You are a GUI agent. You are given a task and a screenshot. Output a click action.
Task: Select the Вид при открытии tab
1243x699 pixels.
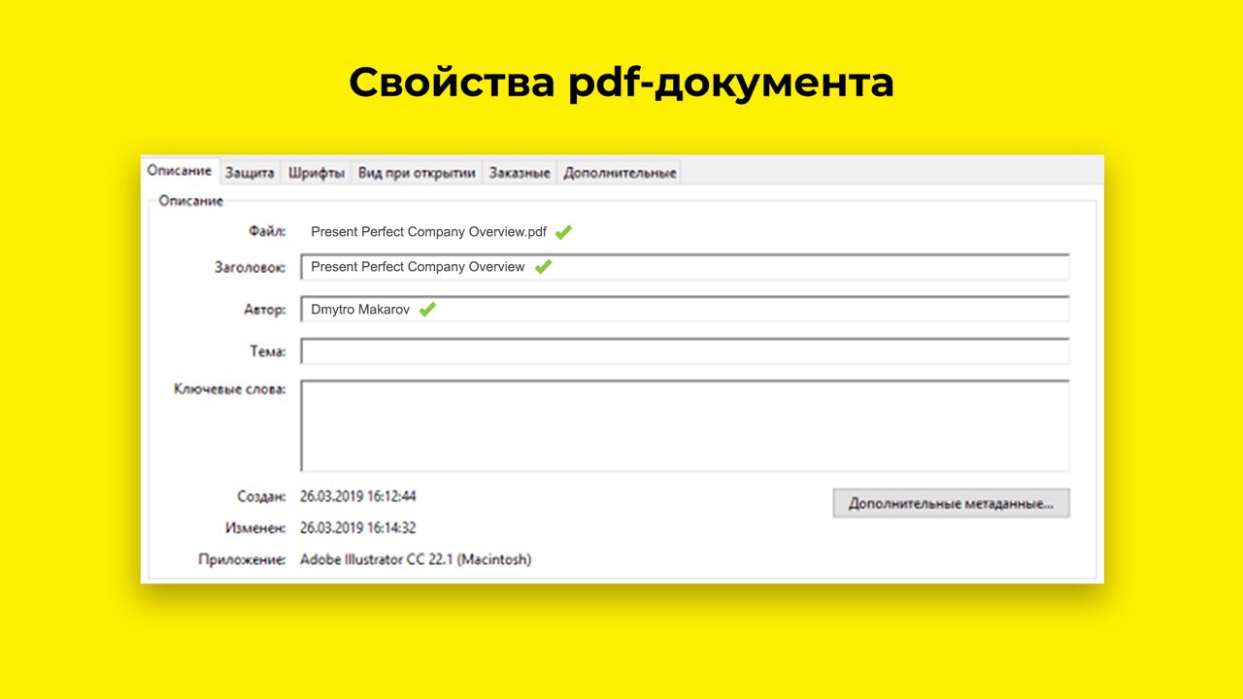point(417,173)
